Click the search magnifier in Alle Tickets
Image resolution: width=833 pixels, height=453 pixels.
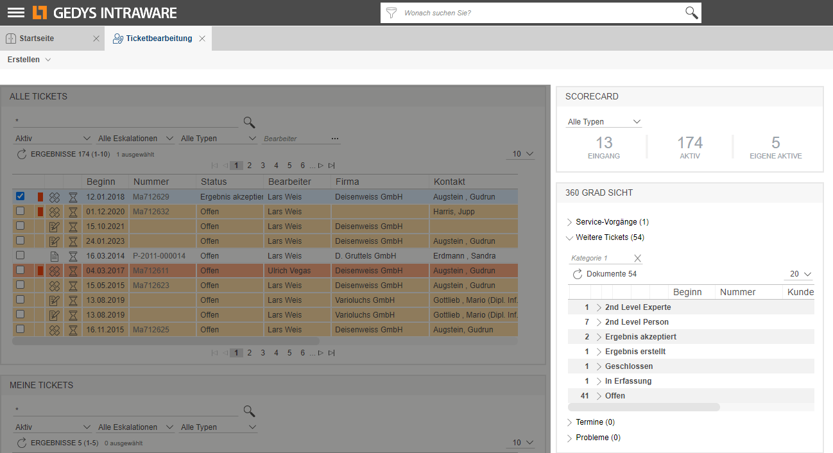[249, 122]
